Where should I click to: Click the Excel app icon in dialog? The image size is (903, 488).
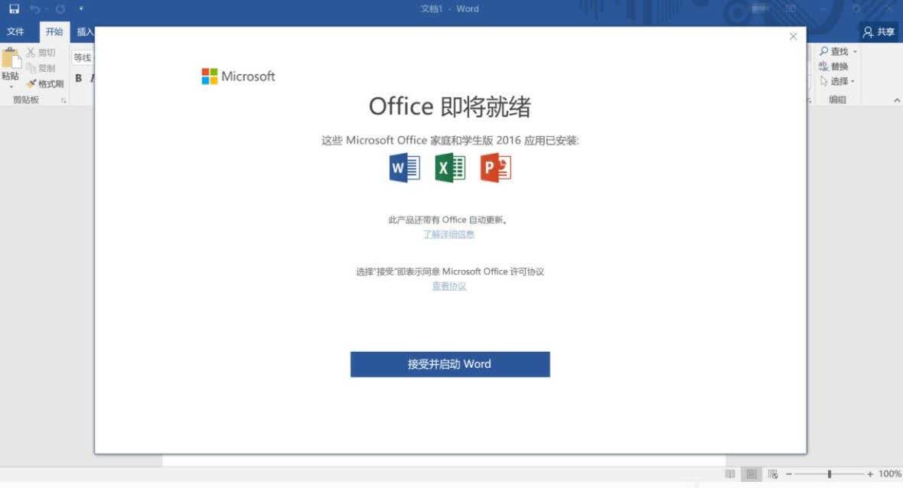[x=450, y=168]
